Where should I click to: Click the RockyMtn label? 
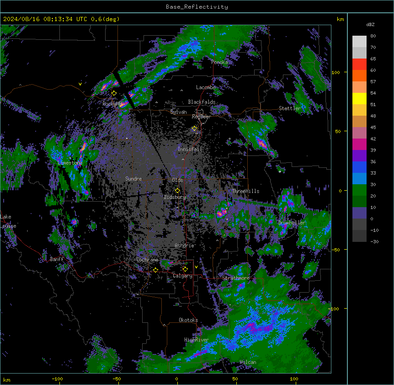[x=112, y=104]
